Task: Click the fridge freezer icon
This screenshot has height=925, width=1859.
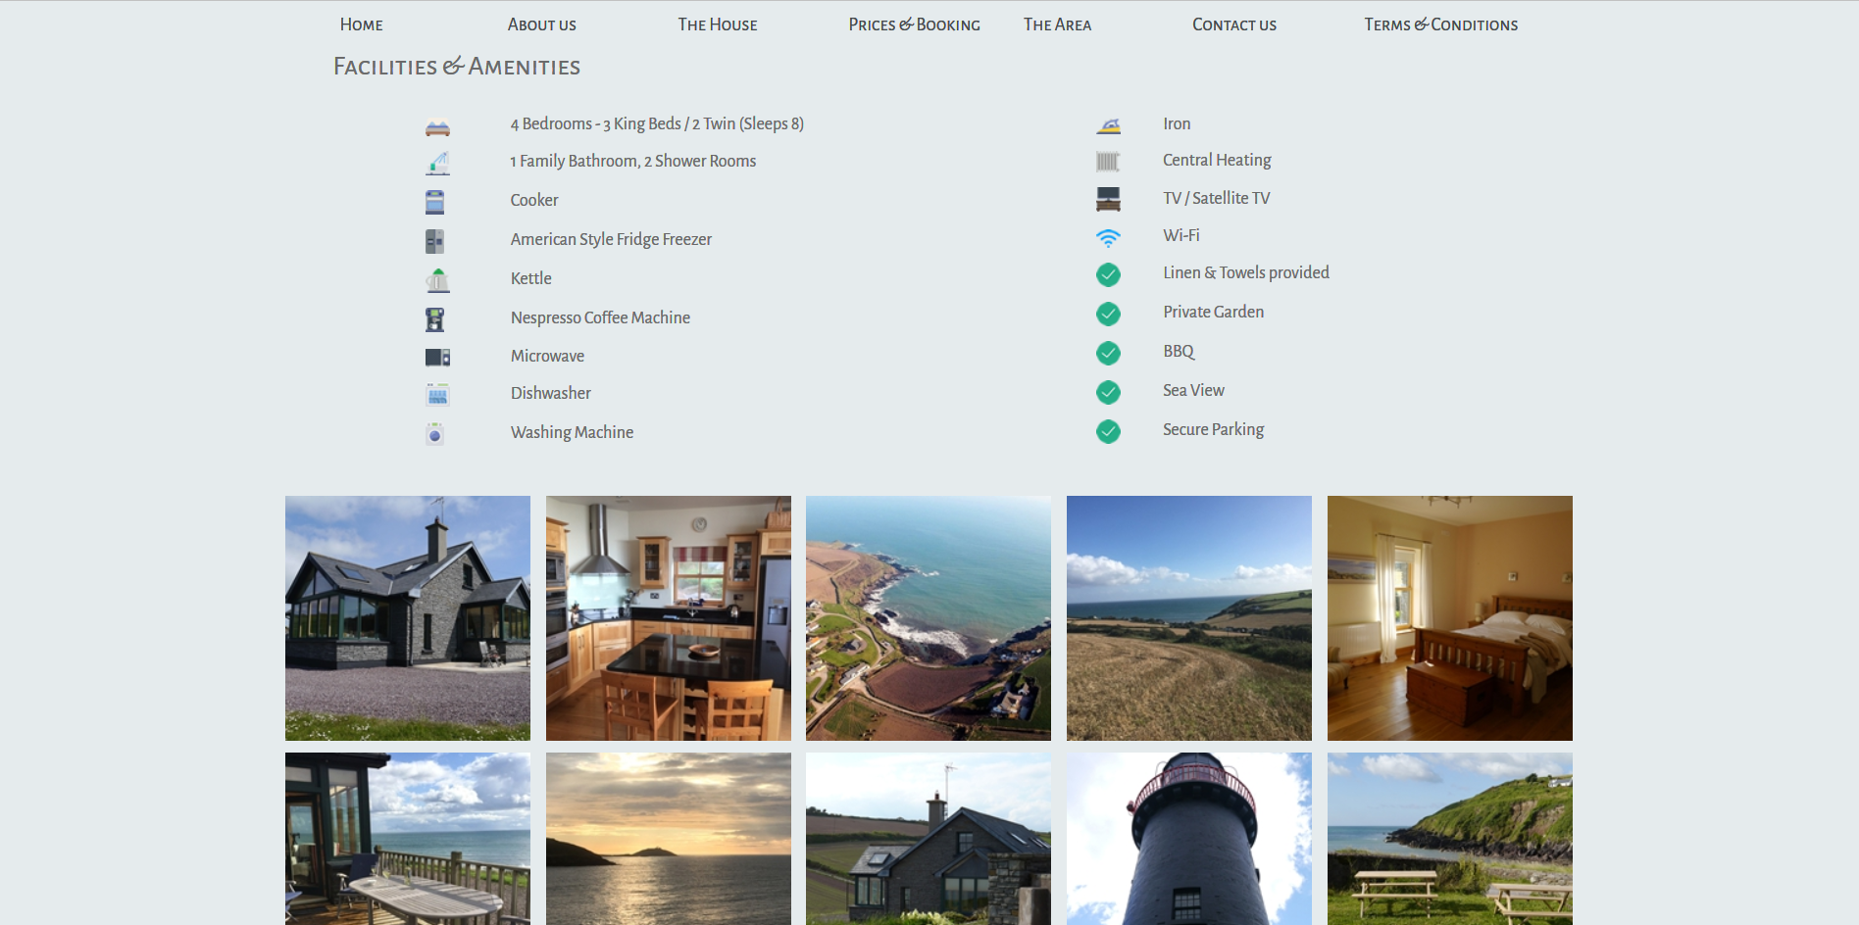Action: [435, 241]
